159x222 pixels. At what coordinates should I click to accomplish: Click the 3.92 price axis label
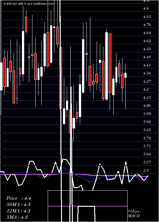[x=147, y=122]
